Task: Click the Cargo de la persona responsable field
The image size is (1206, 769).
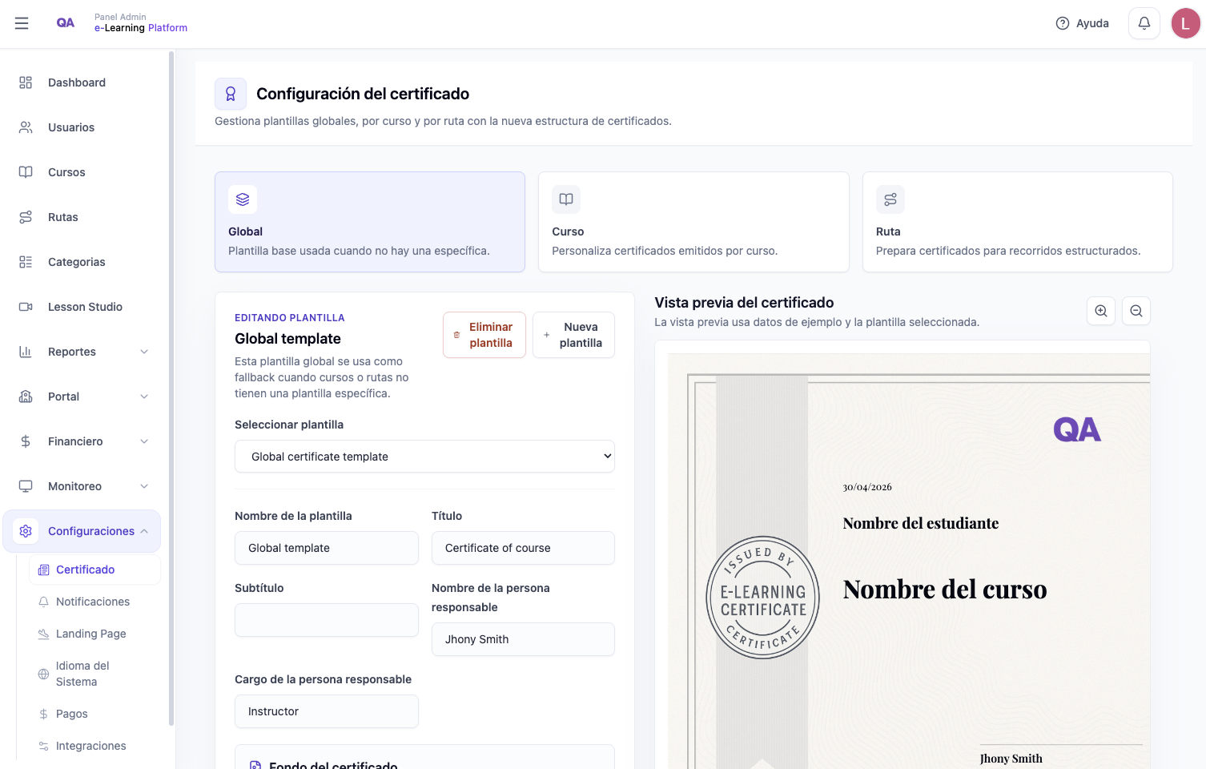Action: click(x=327, y=711)
